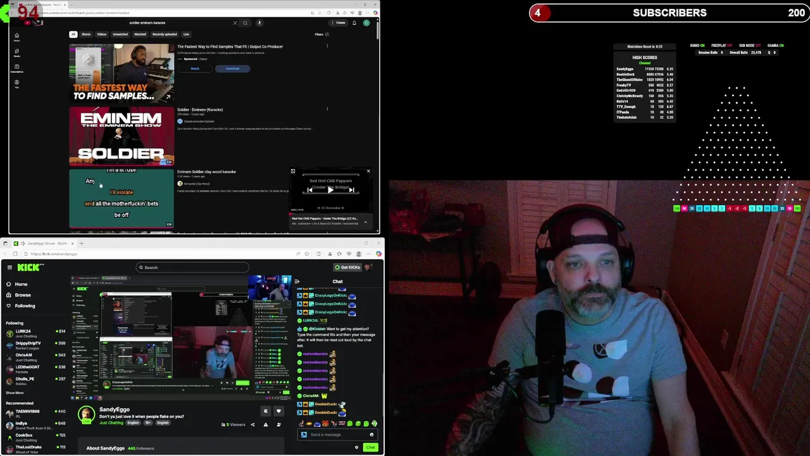
Task: Open Kick chat settings gear
Action: (356, 448)
